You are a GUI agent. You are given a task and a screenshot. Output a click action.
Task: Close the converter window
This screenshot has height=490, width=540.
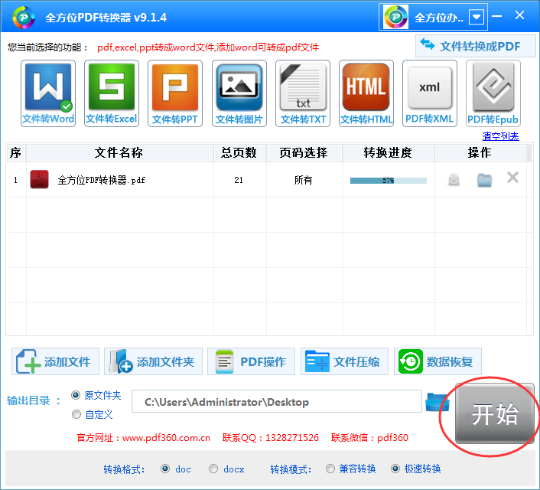click(x=519, y=15)
